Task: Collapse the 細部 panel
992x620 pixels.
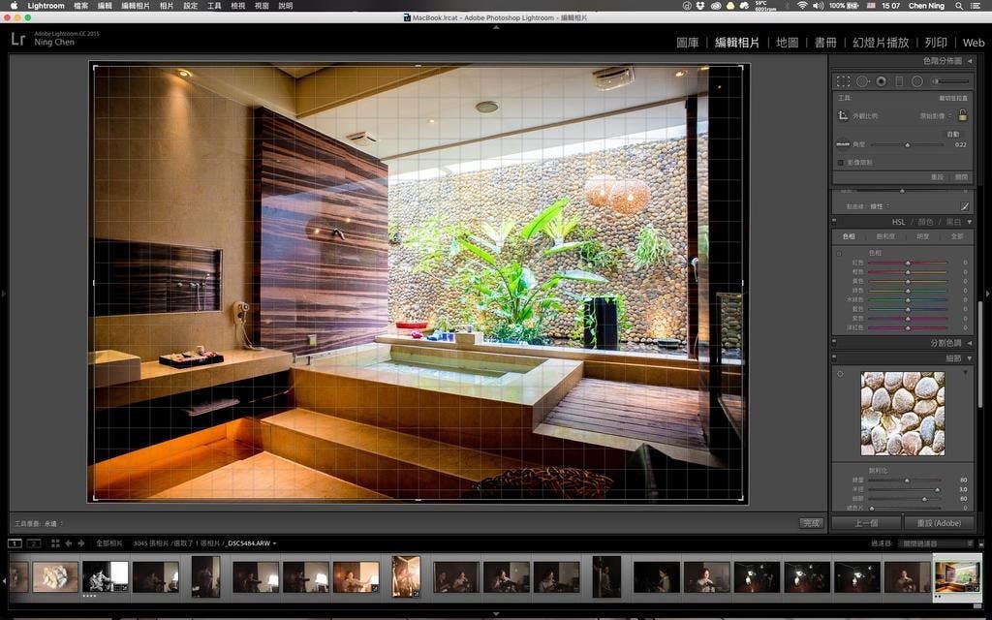Action: click(x=969, y=358)
